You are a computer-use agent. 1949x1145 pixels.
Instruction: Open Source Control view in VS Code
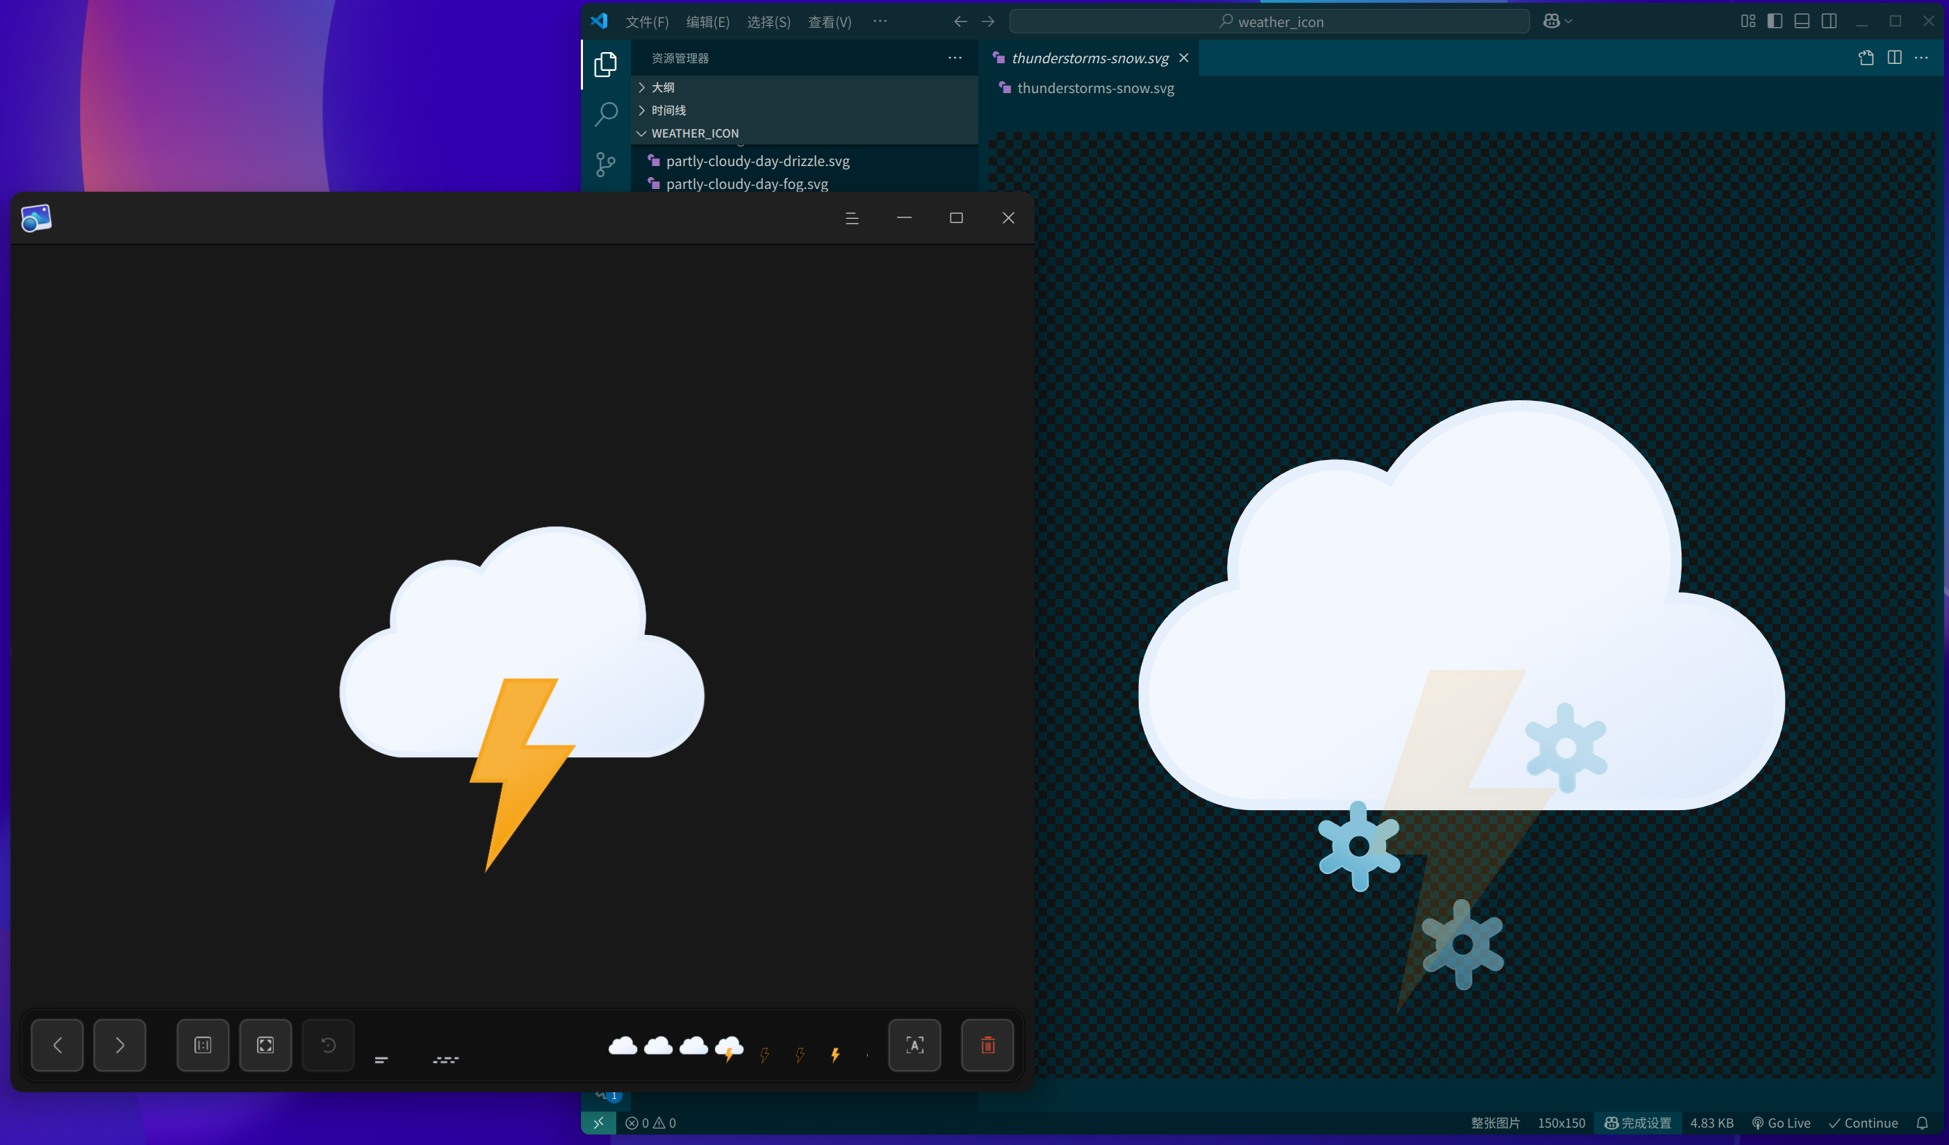(x=606, y=164)
